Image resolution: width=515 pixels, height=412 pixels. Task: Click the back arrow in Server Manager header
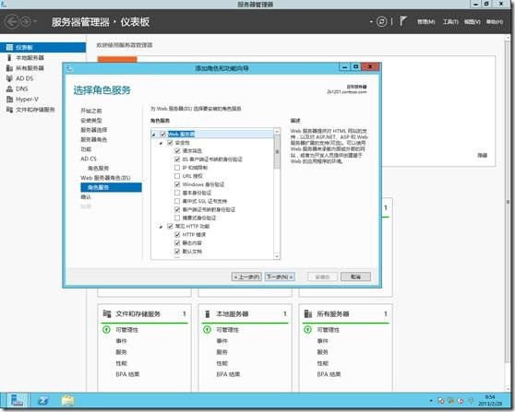coord(11,22)
